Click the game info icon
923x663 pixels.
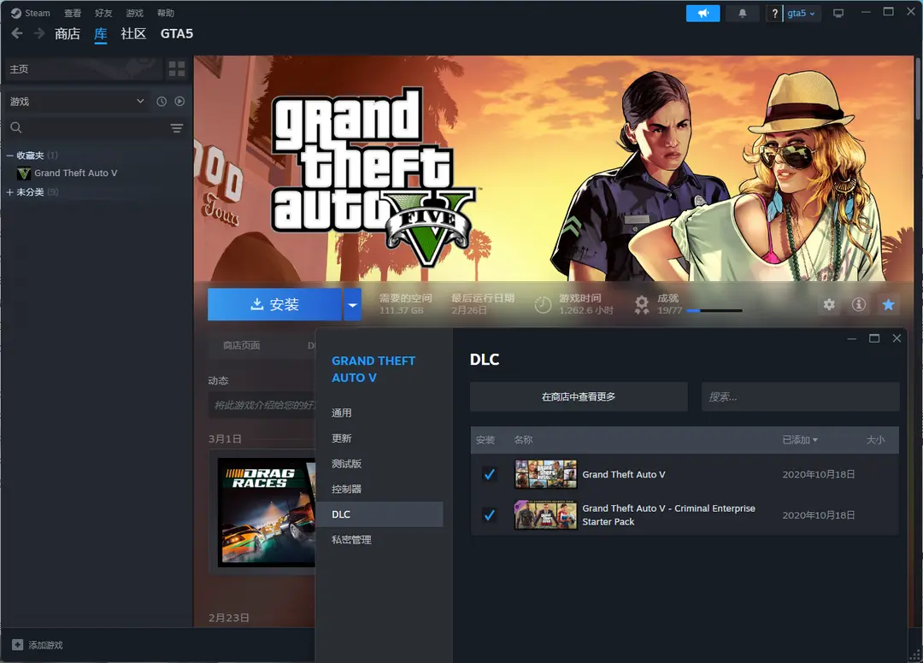coord(859,304)
